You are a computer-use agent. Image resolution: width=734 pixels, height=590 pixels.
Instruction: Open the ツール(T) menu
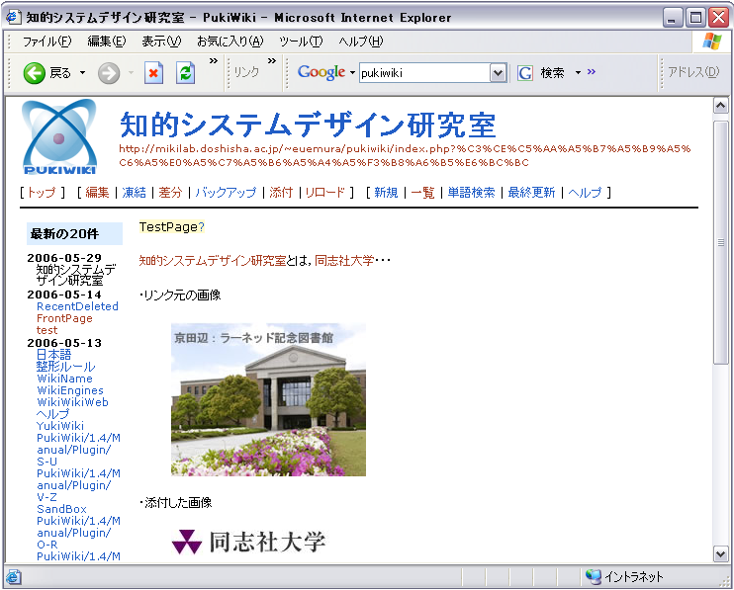[x=301, y=42]
